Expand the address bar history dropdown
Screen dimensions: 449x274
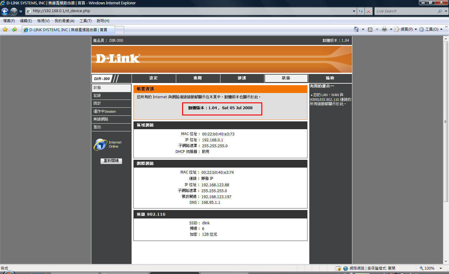pyautogui.click(x=354, y=11)
